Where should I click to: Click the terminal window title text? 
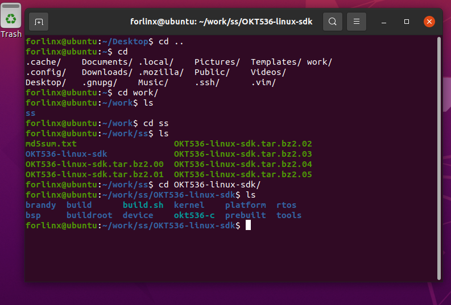[221, 22]
